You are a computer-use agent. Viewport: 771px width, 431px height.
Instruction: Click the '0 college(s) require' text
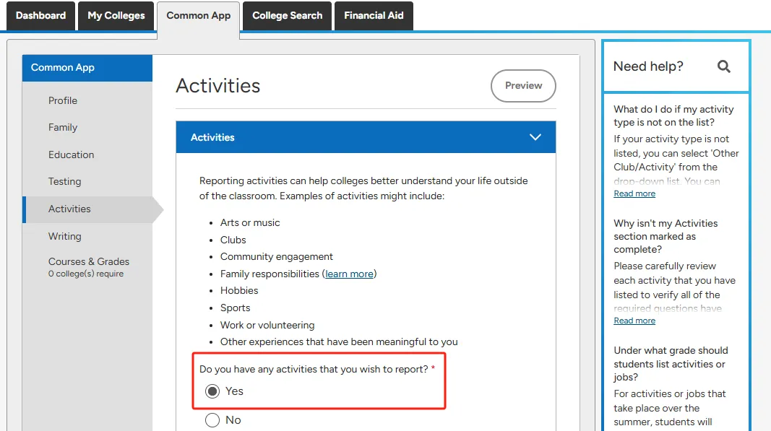point(86,274)
